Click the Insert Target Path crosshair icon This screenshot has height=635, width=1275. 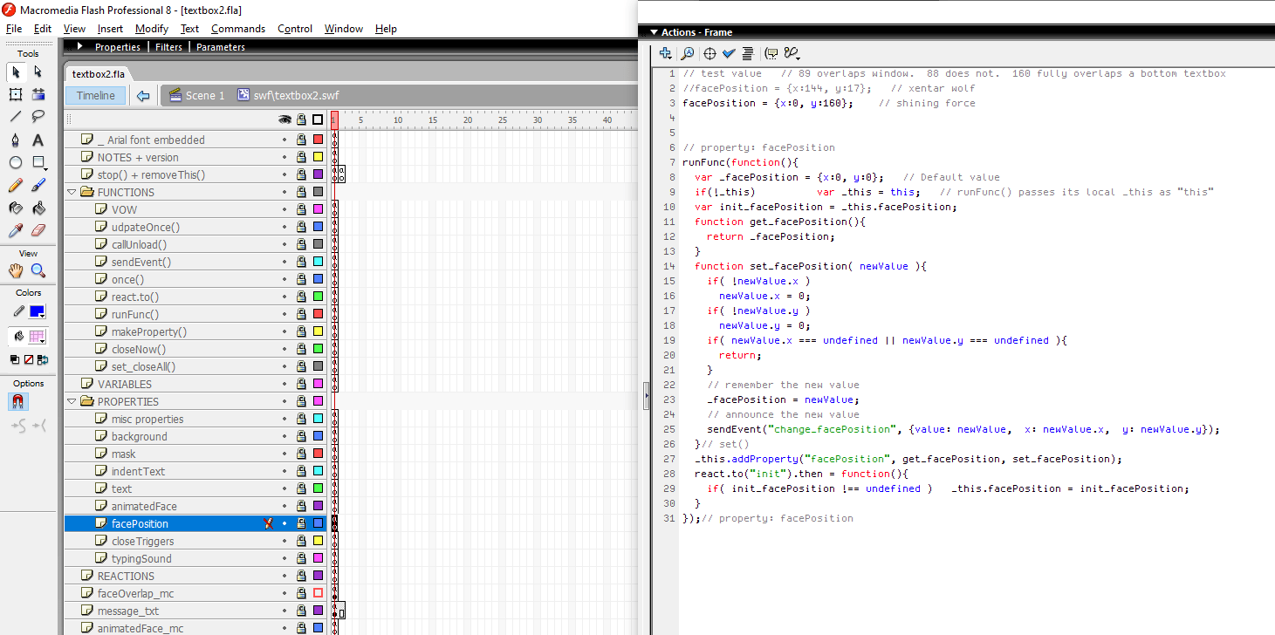point(710,53)
